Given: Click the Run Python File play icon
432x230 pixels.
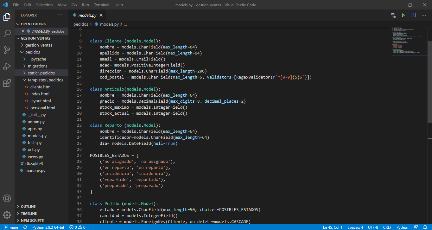Looking at the screenshot, I should 403,15.
